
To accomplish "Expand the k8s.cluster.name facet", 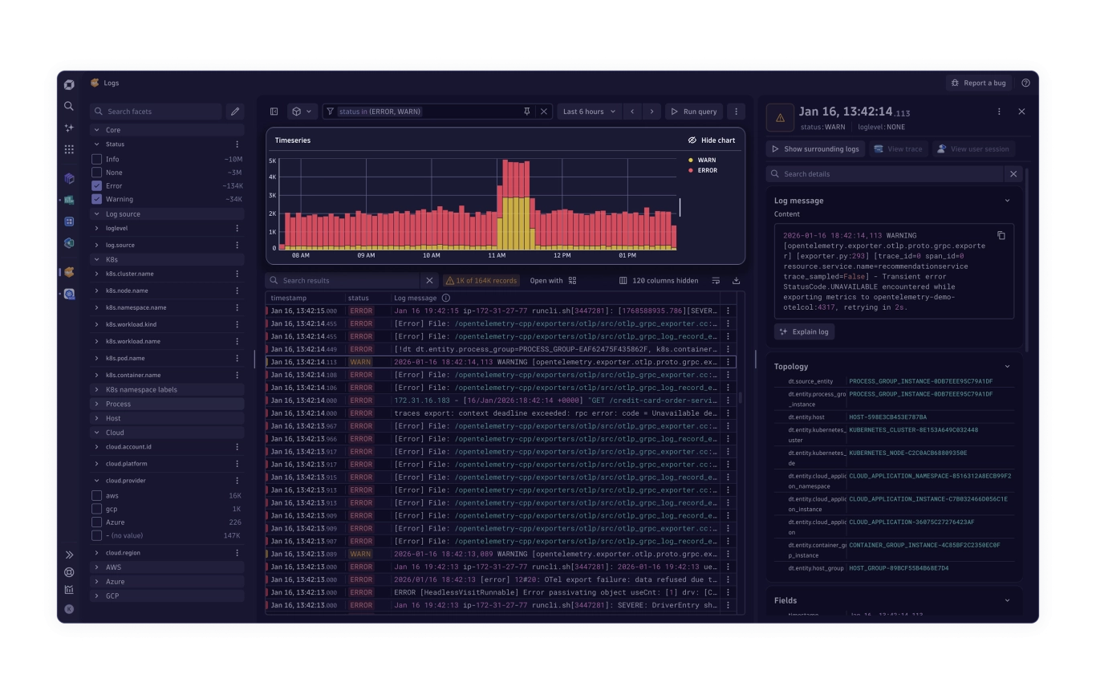I will pos(97,274).
